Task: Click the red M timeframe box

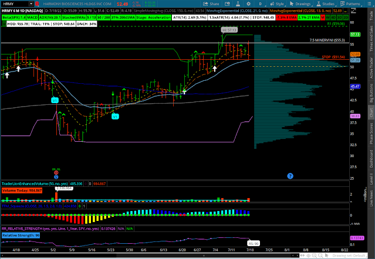Action: pos(323,18)
